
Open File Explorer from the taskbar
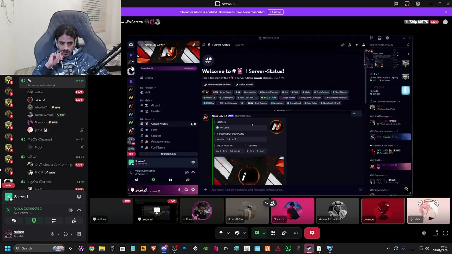tap(102, 248)
